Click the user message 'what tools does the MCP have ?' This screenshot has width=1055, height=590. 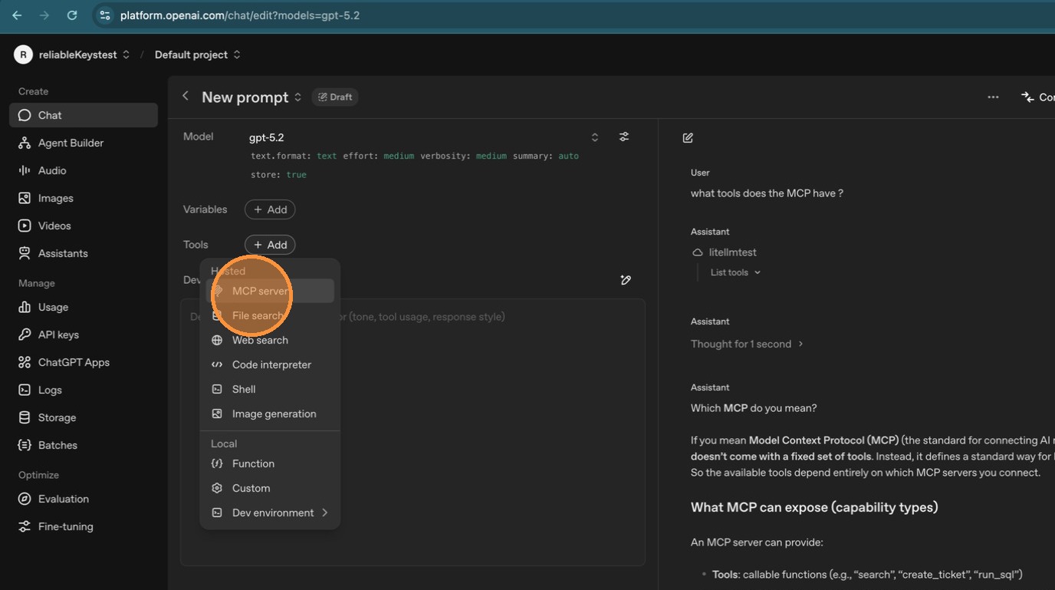point(767,193)
